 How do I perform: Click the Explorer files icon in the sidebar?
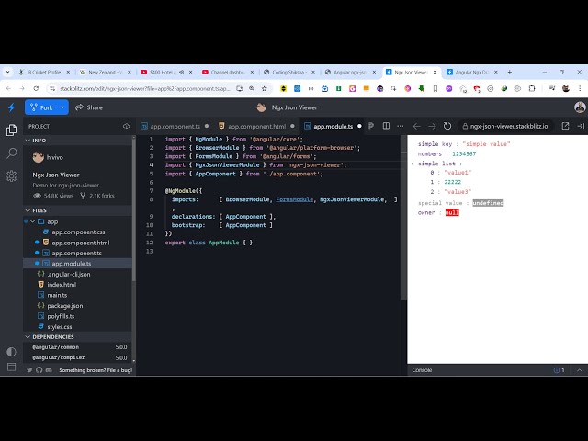[11, 131]
